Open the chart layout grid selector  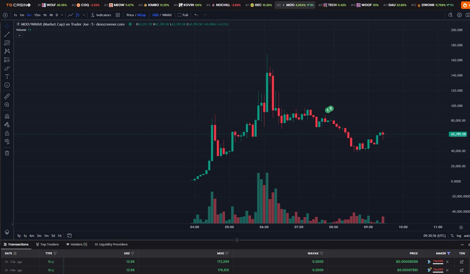point(118,15)
